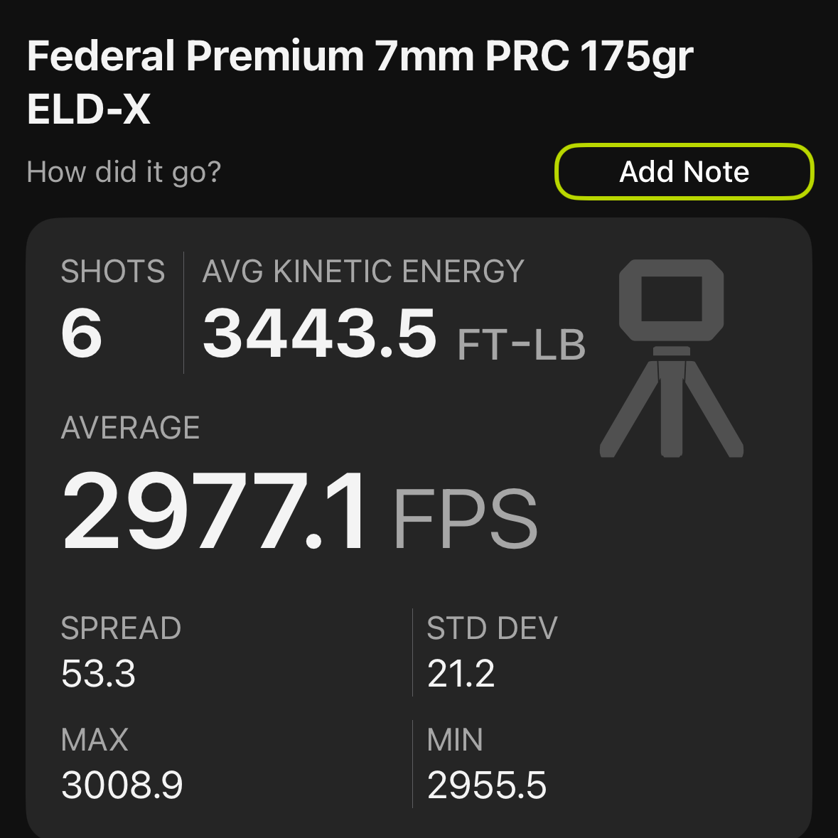
Task: Select the 3443.5 kinetic energy value
Action: click(x=319, y=333)
